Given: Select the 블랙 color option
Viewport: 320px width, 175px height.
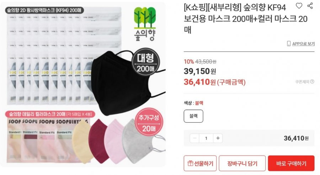Looking at the screenshot, I should point(193,116).
